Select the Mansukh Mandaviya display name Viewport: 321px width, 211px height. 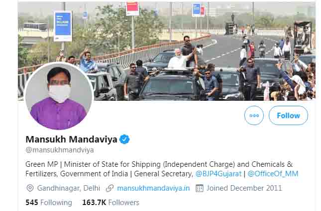pos(71,140)
